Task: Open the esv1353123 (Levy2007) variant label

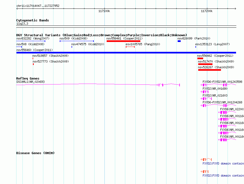Action: [x=212, y=44]
